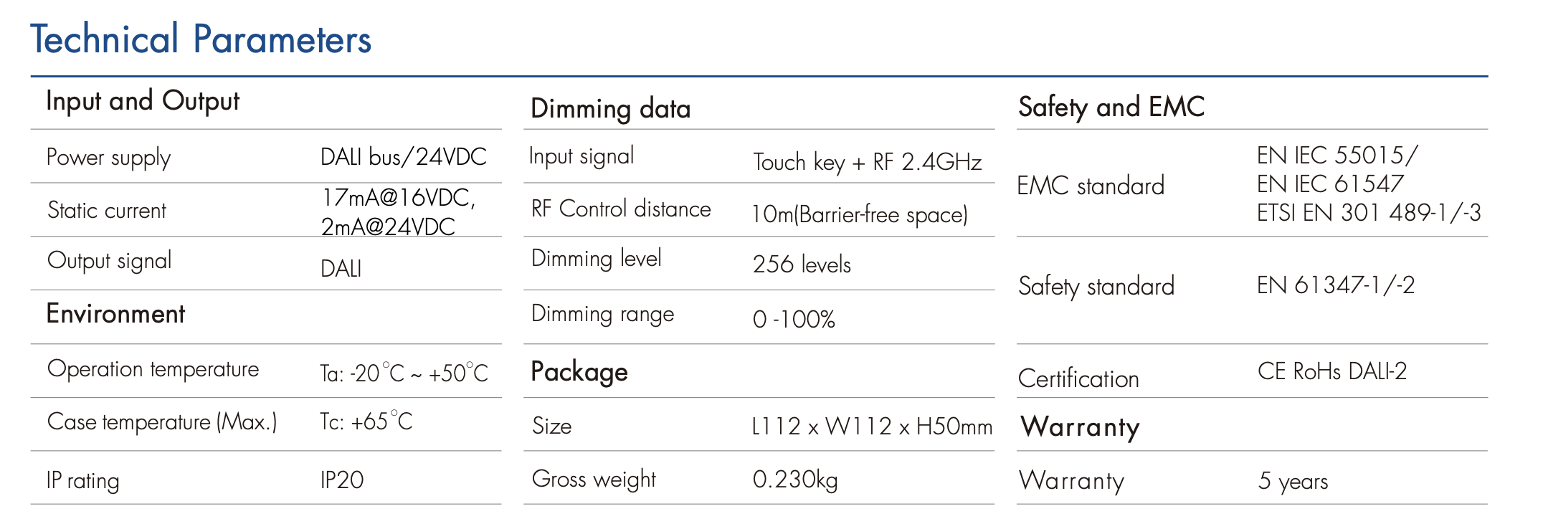The image size is (1543, 529).
Task: Select the 17mA@16VDC static current value
Action: tap(398, 198)
